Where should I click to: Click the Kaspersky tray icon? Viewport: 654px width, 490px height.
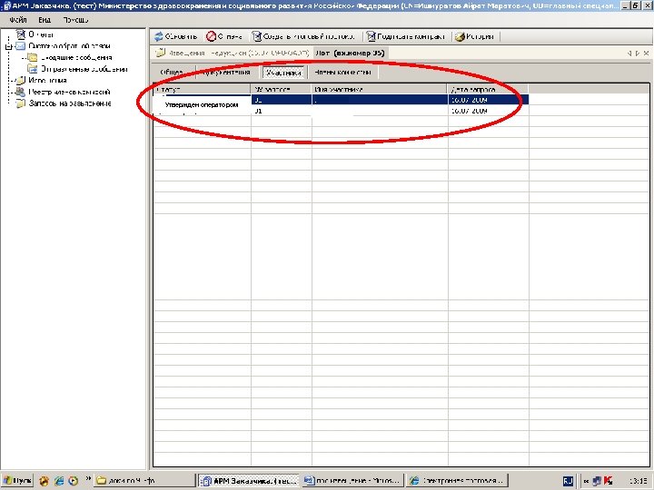608,481
